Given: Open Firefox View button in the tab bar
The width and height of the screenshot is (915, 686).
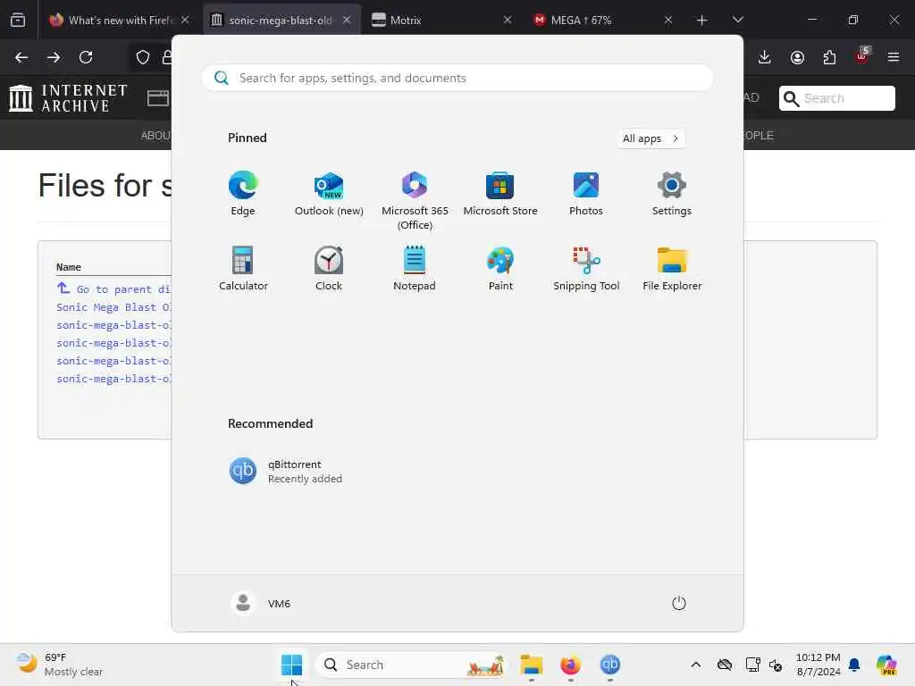Looking at the screenshot, I should 18,20.
